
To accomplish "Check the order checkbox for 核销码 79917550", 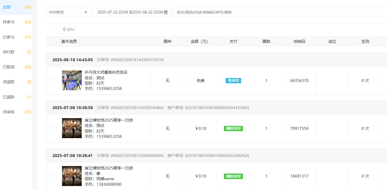I will click(55, 129).
